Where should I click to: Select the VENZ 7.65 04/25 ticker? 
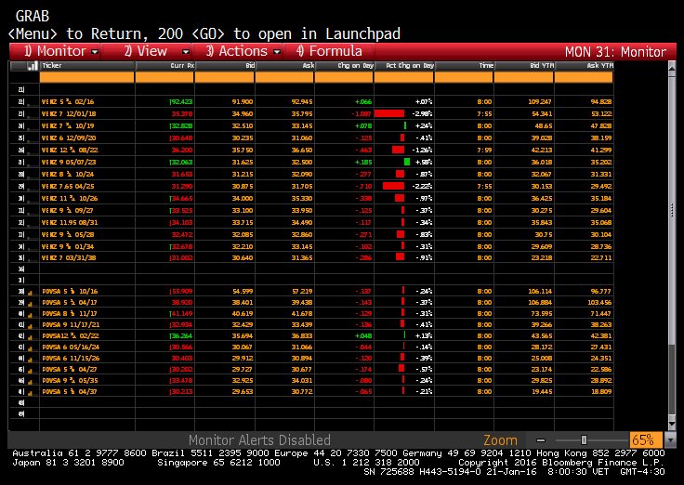(x=68, y=186)
